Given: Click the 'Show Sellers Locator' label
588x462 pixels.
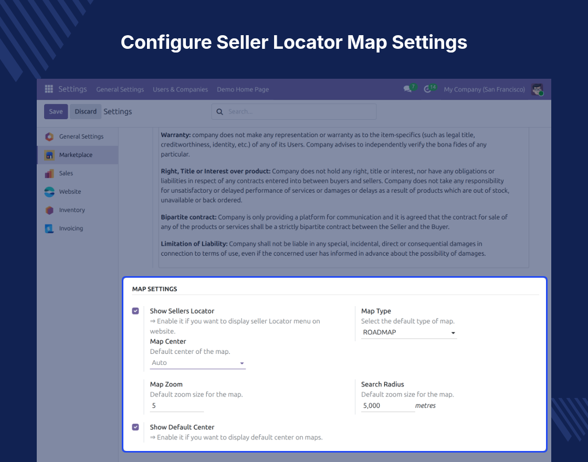Looking at the screenshot, I should pyautogui.click(x=182, y=311).
